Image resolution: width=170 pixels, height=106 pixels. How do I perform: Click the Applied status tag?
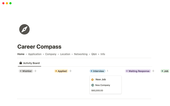(61, 71)
